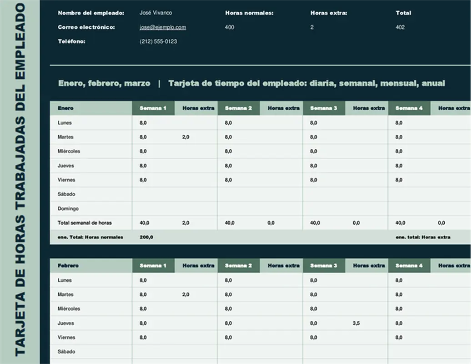Click Horas extra header after Enero Semana 1
The width and height of the screenshot is (472, 364).
[196, 108]
